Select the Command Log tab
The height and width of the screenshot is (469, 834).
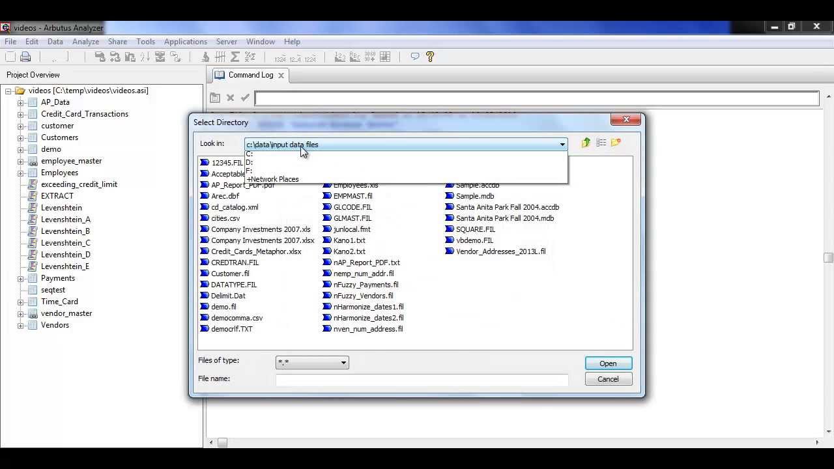(x=251, y=75)
